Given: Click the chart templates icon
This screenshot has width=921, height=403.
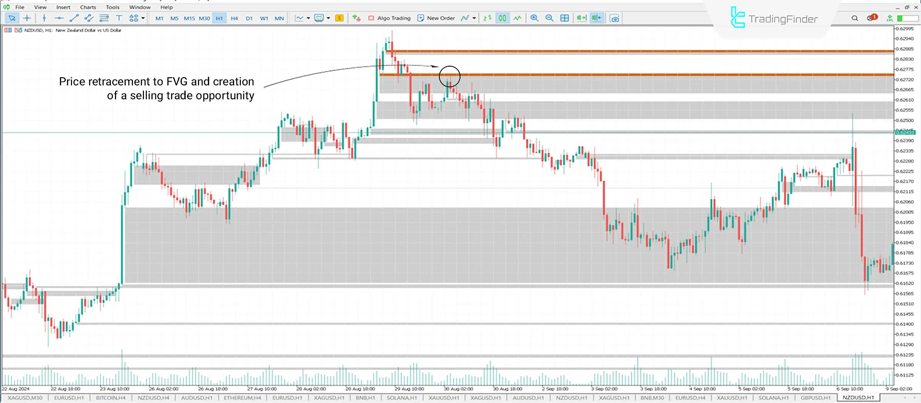Looking at the screenshot, I should tap(319, 18).
